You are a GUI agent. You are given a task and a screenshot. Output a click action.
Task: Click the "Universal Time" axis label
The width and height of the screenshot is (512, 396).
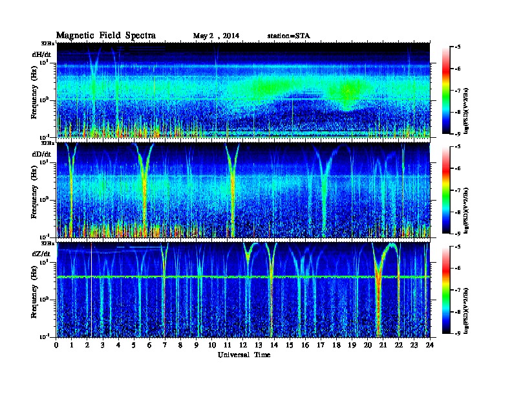[244, 355]
